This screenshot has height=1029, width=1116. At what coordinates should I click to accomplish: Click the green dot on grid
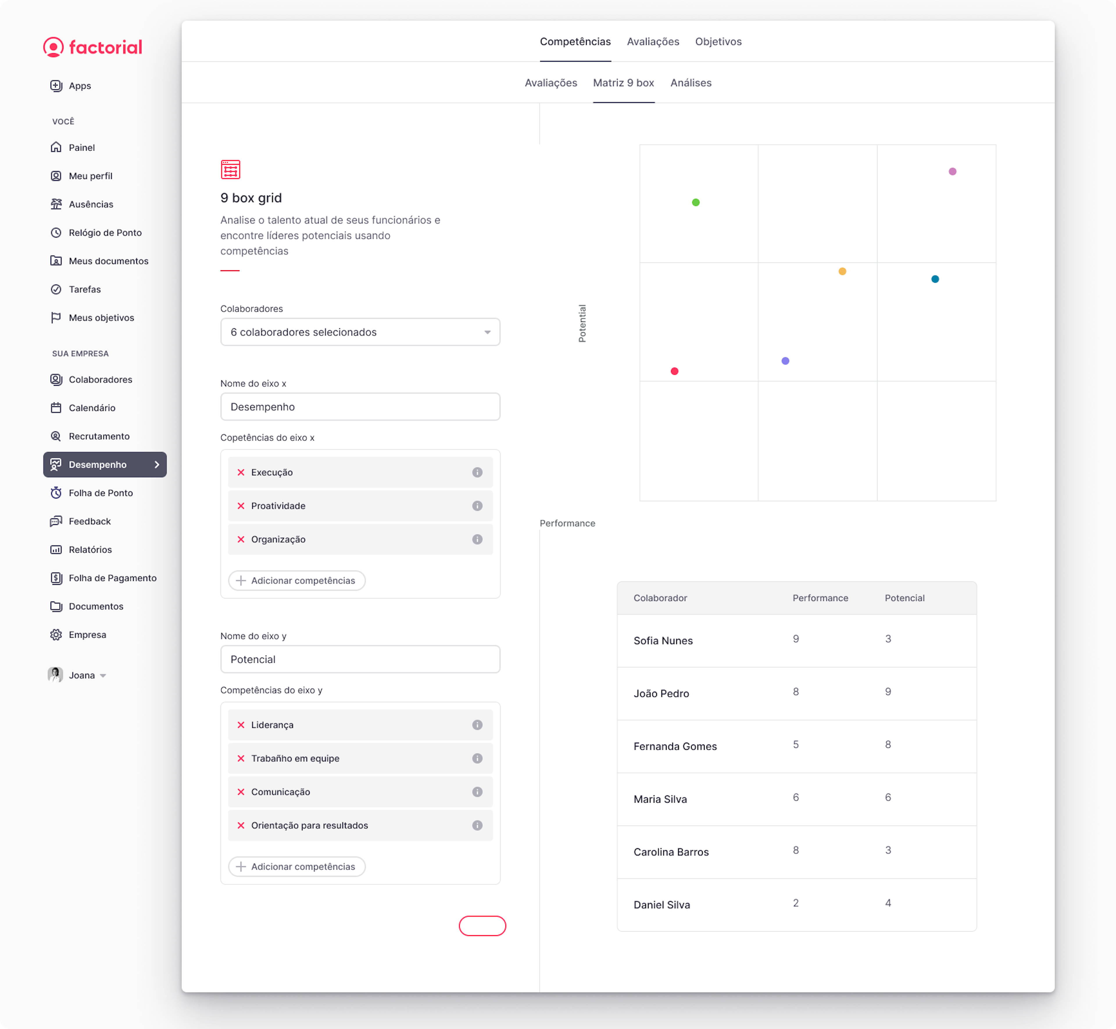tap(696, 203)
